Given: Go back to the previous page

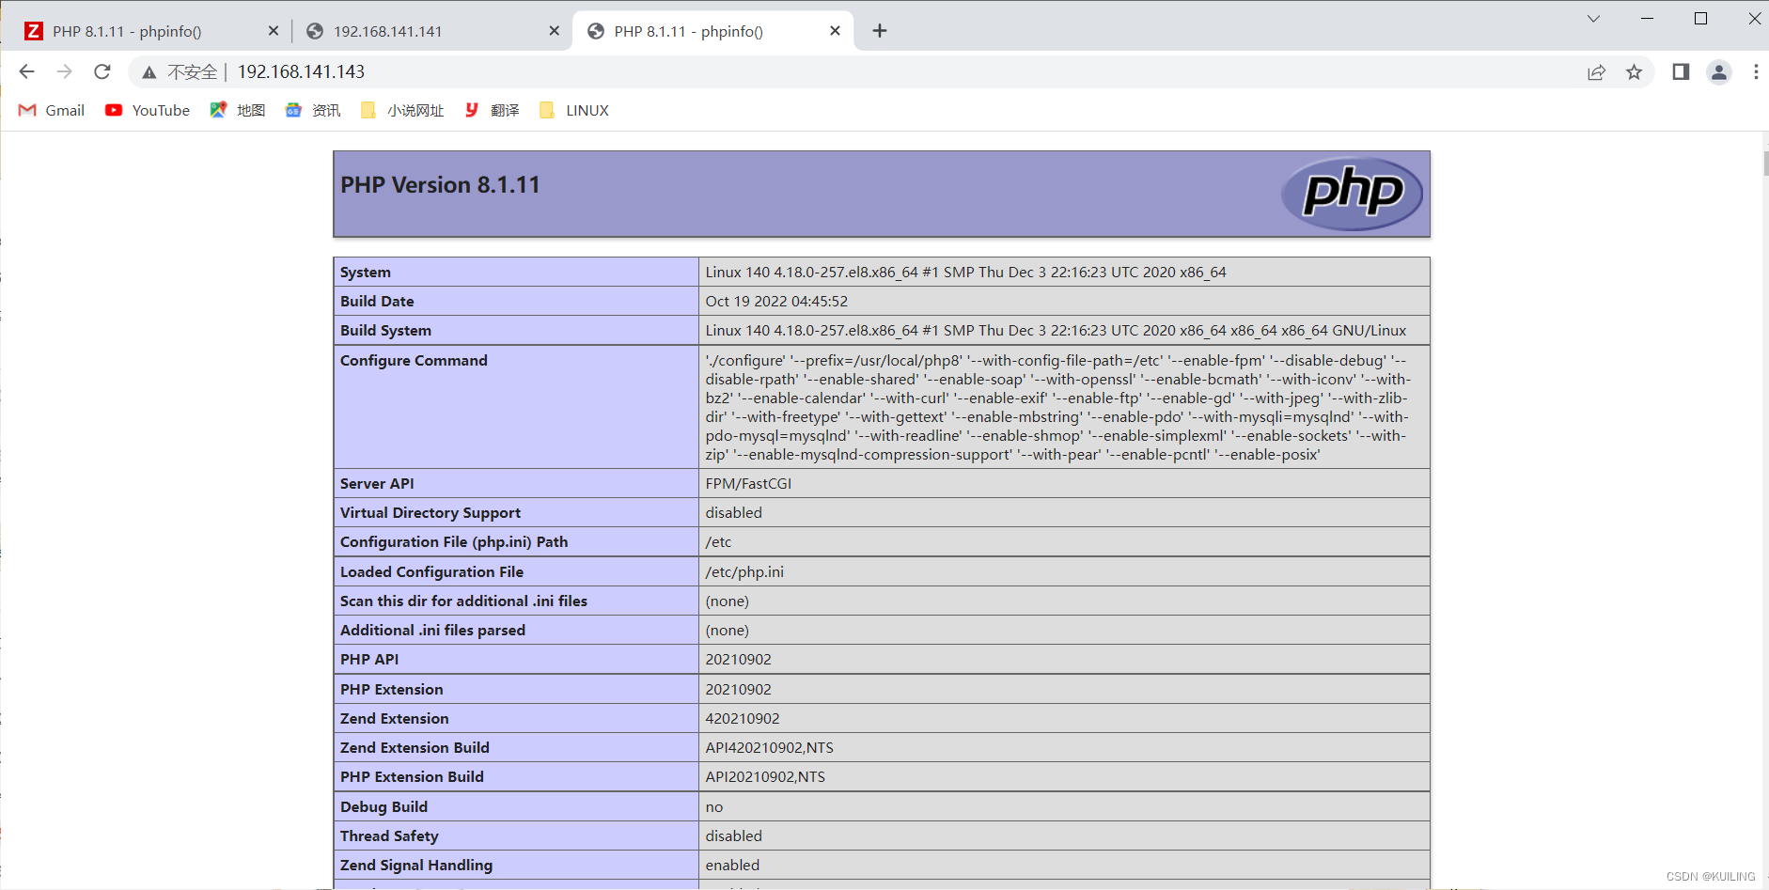Looking at the screenshot, I should [26, 71].
